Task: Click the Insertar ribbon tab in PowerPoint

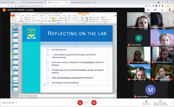Action: 23,16
